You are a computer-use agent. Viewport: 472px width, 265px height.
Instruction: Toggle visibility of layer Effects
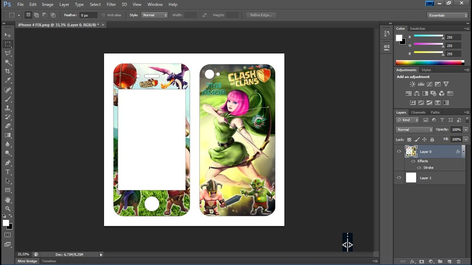point(413,161)
